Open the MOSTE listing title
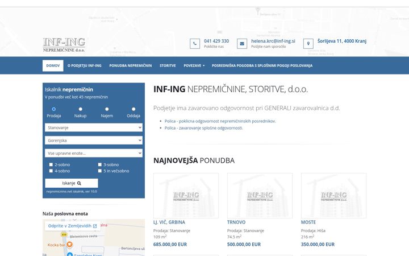Viewport: 409px width, 256px height. pyautogui.click(x=308, y=222)
